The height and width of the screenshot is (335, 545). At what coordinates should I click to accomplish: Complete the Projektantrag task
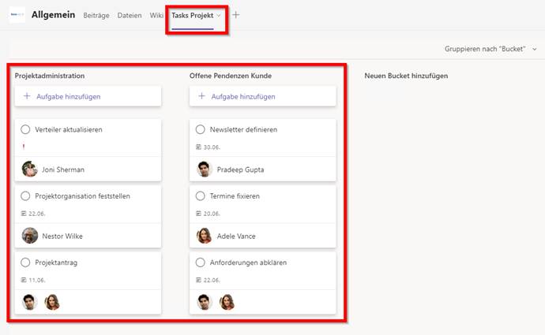(25, 262)
